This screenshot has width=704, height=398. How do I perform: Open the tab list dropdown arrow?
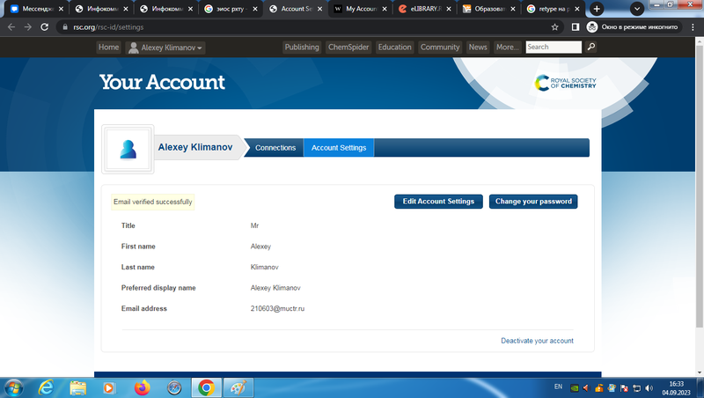(x=637, y=9)
